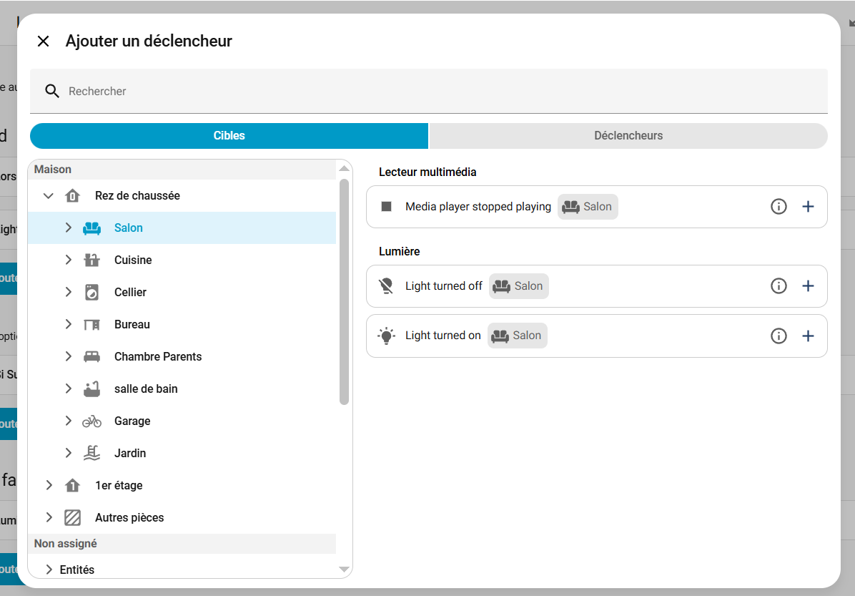Select the Cibles tab
This screenshot has height=596, width=855.
229,136
